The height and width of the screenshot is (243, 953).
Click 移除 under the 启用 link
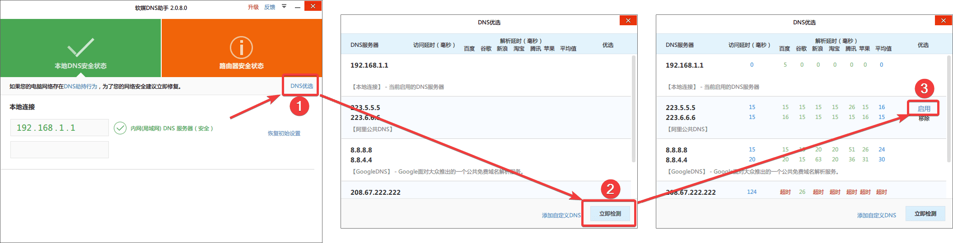click(x=924, y=119)
